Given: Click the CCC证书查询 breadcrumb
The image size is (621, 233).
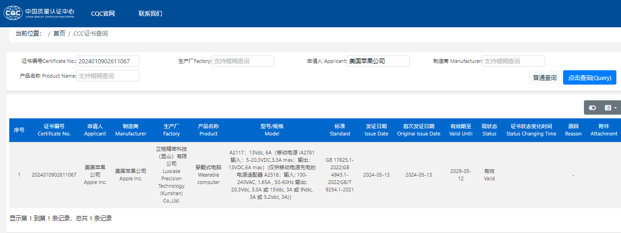Looking at the screenshot, I should [91, 33].
